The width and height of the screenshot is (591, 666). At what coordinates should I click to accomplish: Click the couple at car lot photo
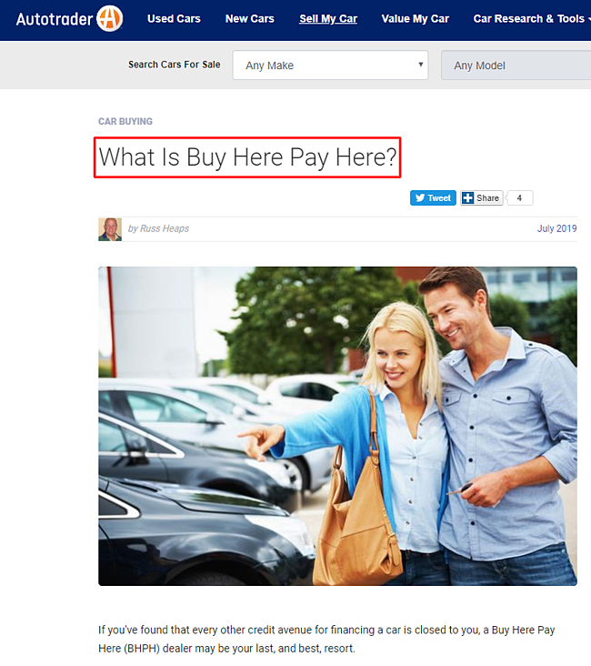[337, 426]
